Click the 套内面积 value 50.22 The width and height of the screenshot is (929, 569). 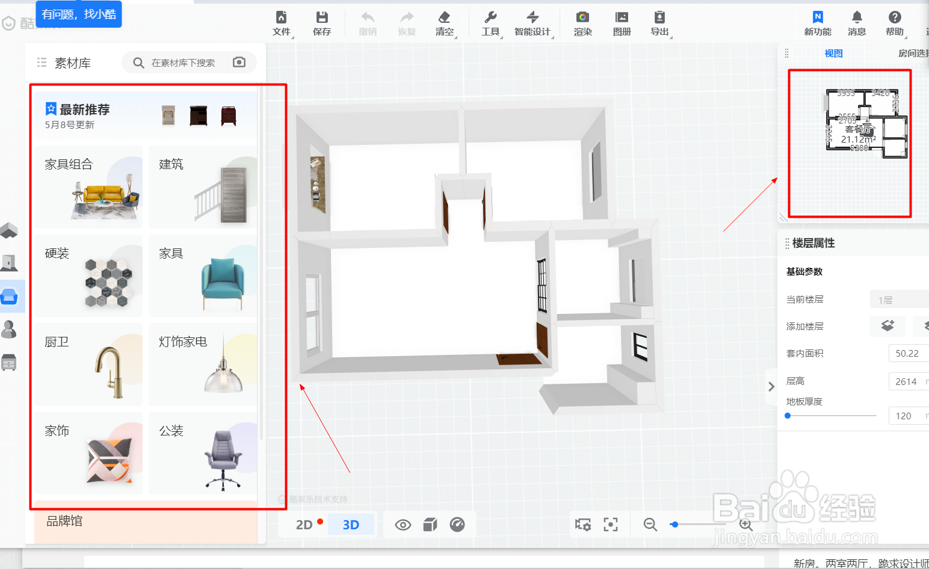coord(909,353)
